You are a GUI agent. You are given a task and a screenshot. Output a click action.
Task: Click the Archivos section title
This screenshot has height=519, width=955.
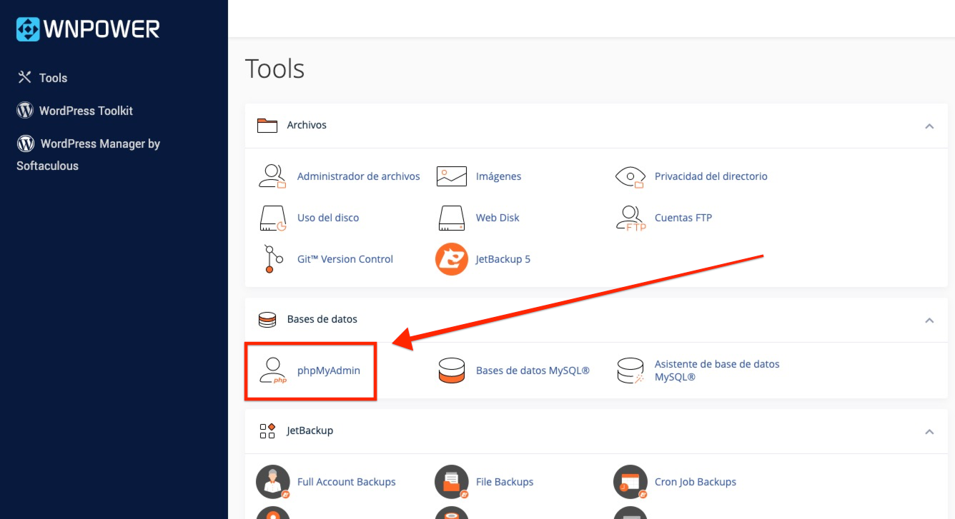[x=307, y=125]
